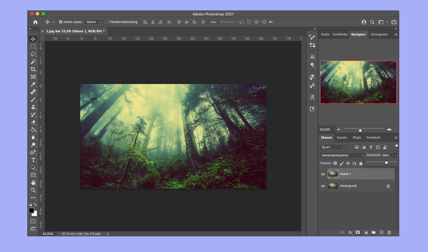Select the Dodge tool
Image resolution: width=428 pixels, height=252 pixels.
(x=33, y=145)
